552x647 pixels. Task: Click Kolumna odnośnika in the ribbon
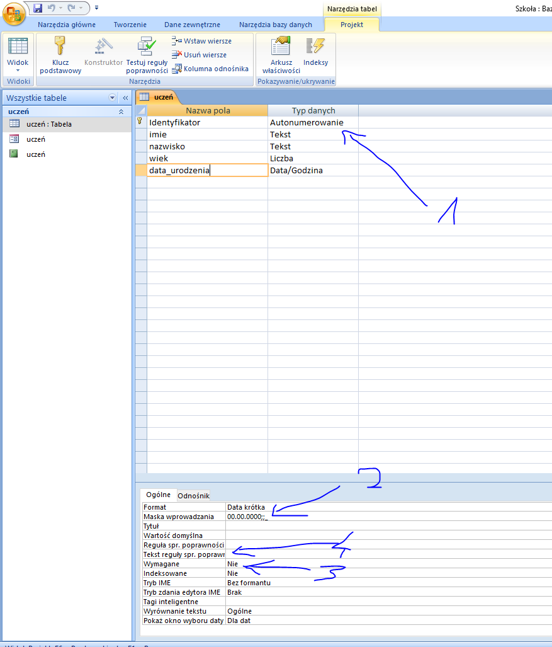(210, 69)
